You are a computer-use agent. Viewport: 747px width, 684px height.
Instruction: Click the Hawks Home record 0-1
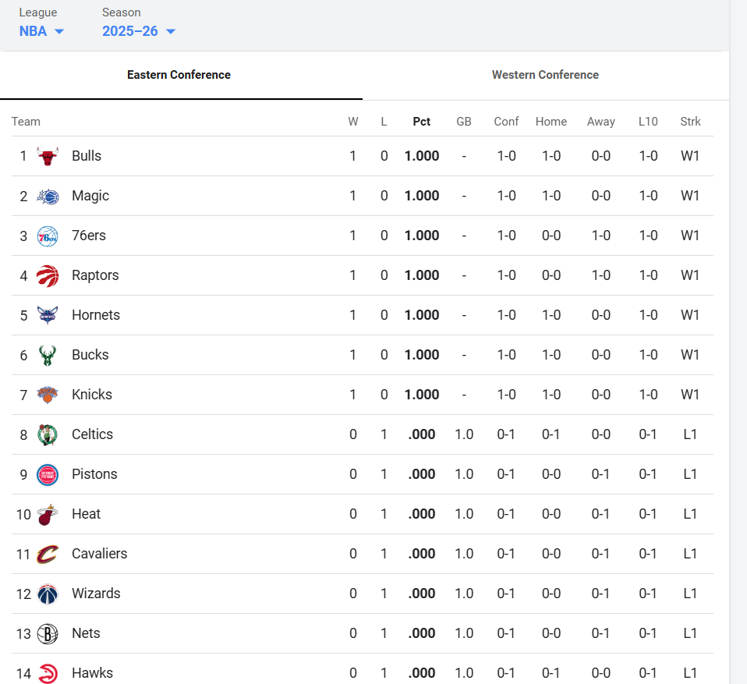551,673
